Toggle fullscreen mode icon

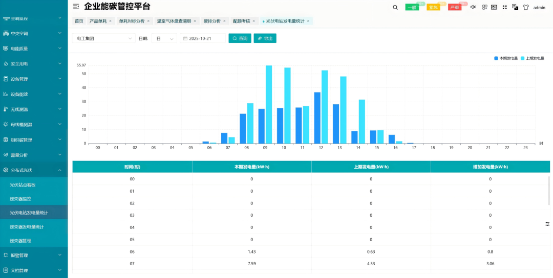(x=504, y=7)
